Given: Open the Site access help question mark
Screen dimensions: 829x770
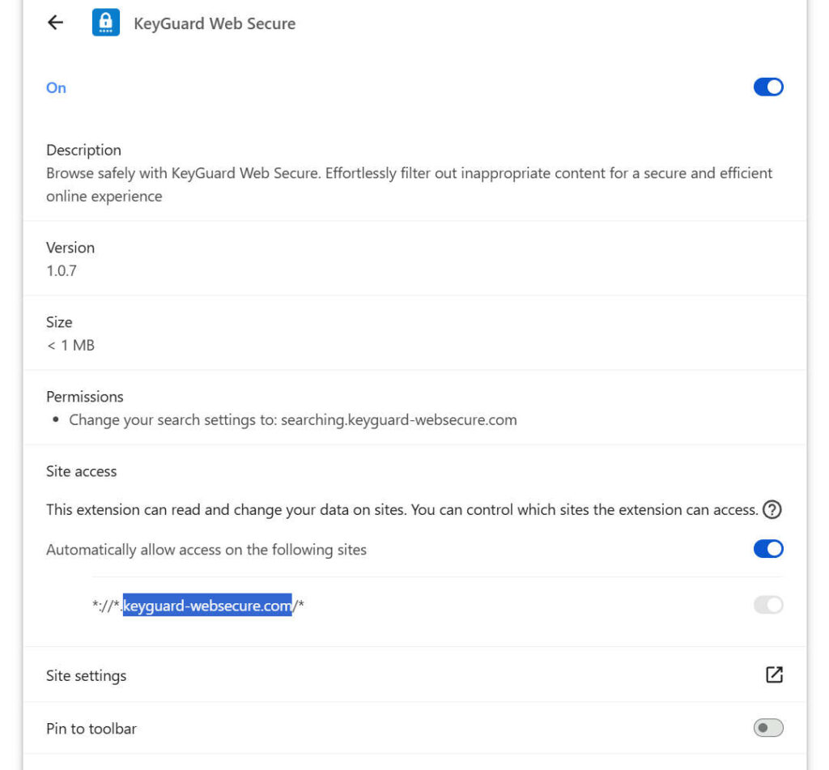Looking at the screenshot, I should (x=773, y=510).
